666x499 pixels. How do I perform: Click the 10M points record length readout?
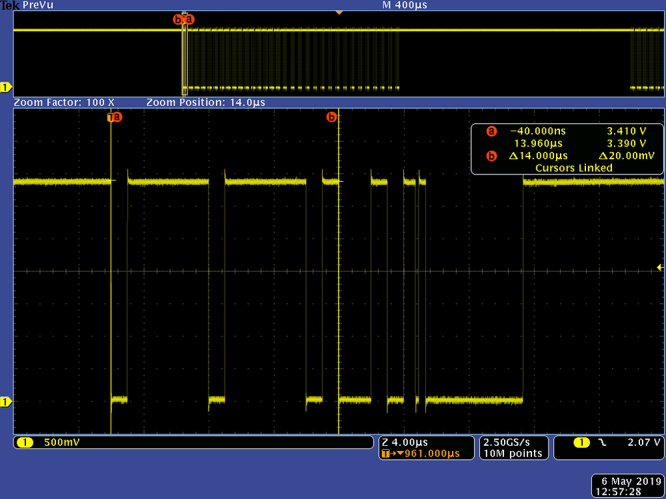pyautogui.click(x=513, y=454)
